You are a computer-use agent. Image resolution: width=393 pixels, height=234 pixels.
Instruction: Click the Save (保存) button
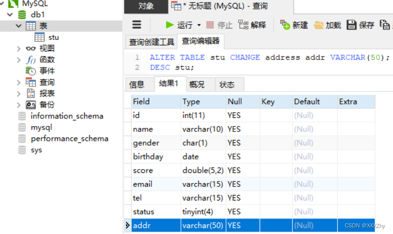coord(360,25)
